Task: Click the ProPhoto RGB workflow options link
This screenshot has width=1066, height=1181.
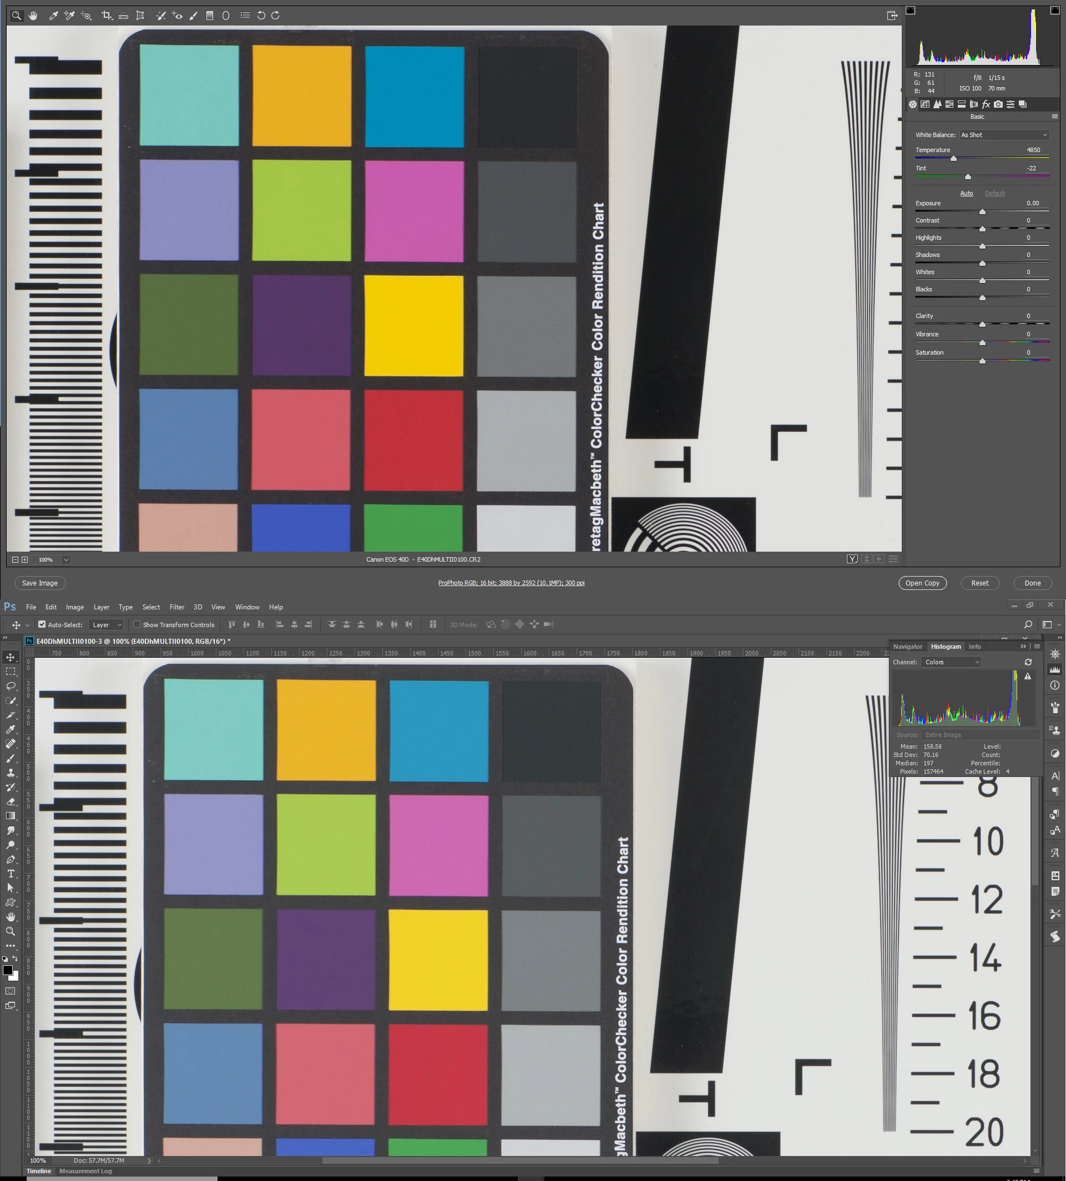Action: [x=511, y=583]
